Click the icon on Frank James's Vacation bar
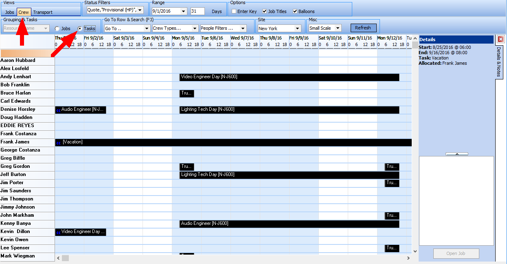The height and width of the screenshot is (264, 507). point(59,142)
